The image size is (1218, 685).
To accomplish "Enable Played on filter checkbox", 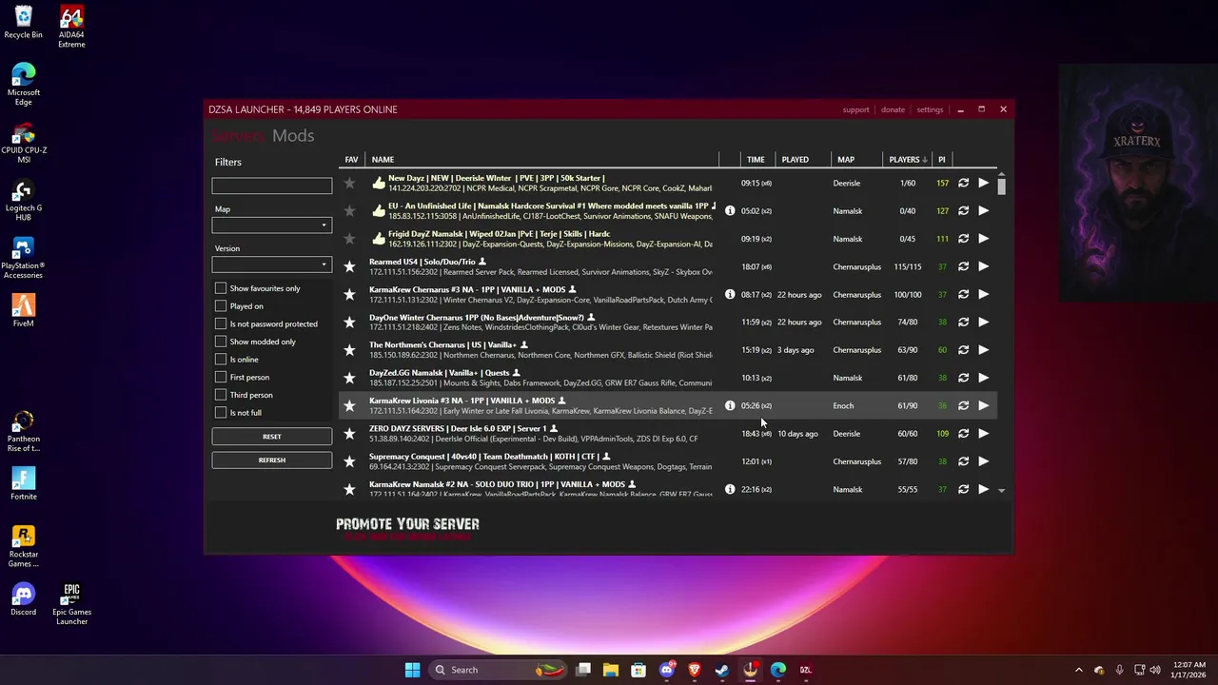I will click(221, 305).
